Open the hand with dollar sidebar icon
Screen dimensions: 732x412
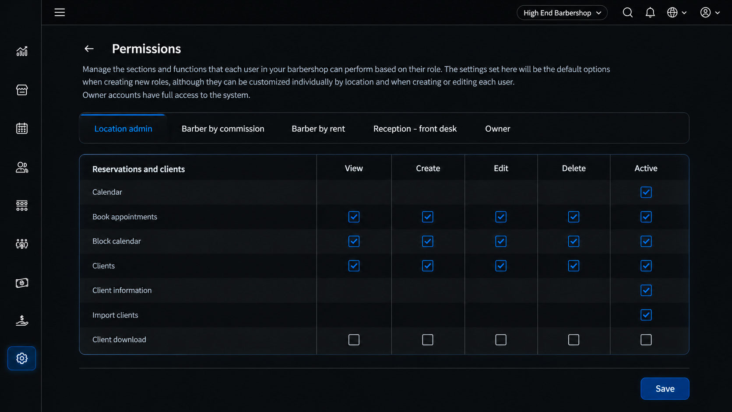(22, 321)
